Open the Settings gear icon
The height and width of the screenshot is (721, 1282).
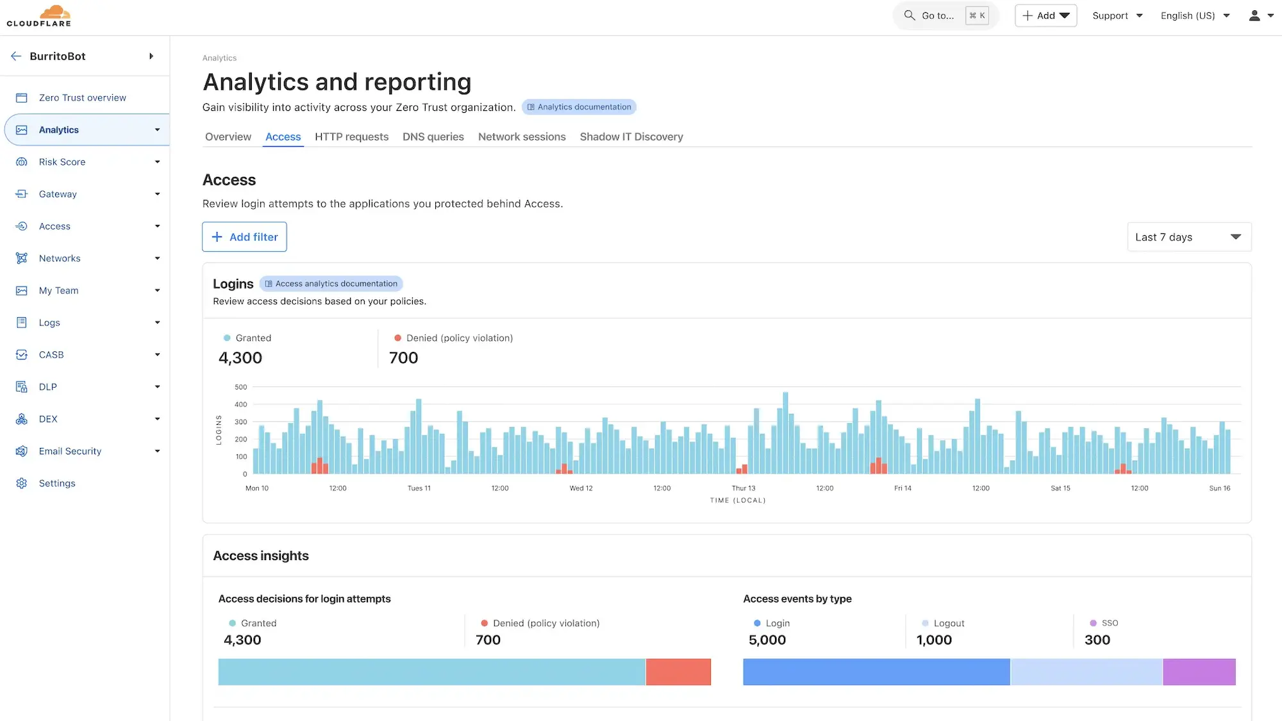pos(22,483)
